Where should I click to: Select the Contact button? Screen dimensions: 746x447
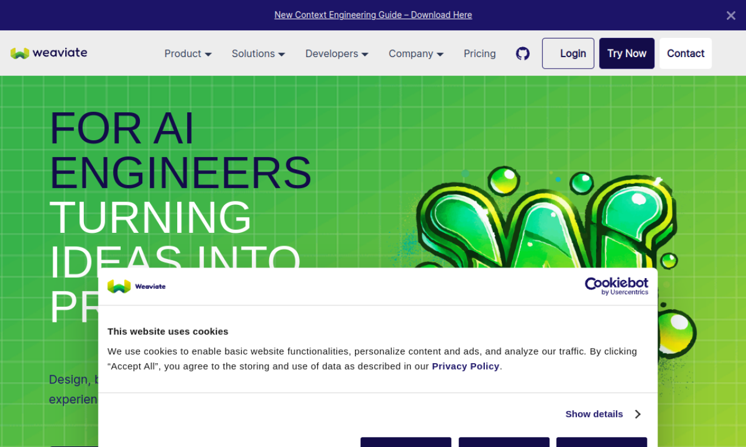pyautogui.click(x=685, y=54)
